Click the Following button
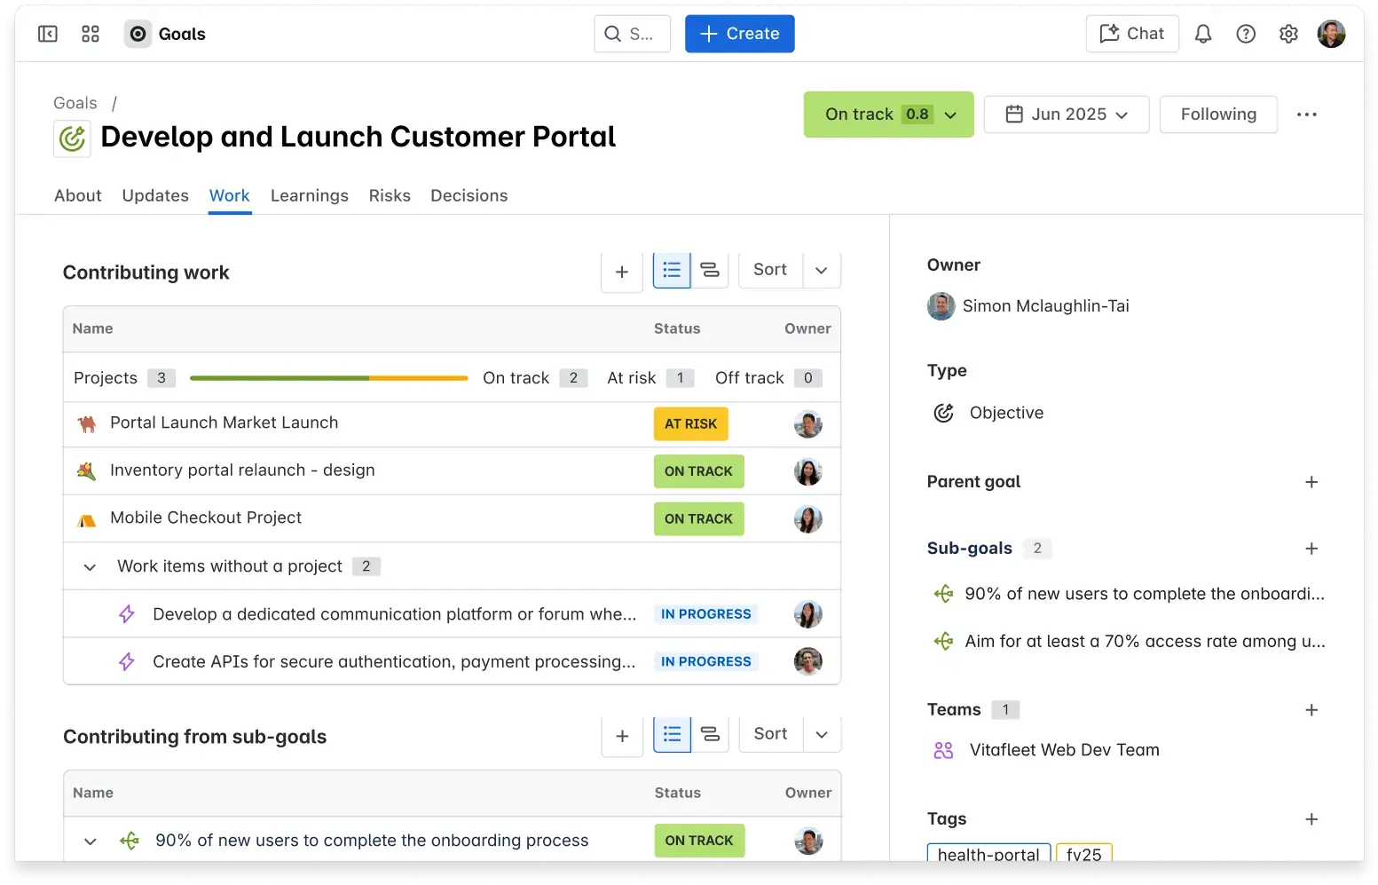 1218,115
